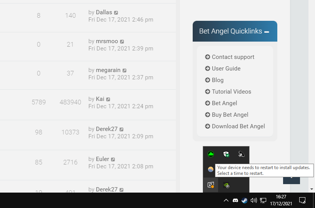Click the satellite dish tray icon
The width and height of the screenshot is (315, 208).
[x=241, y=154]
